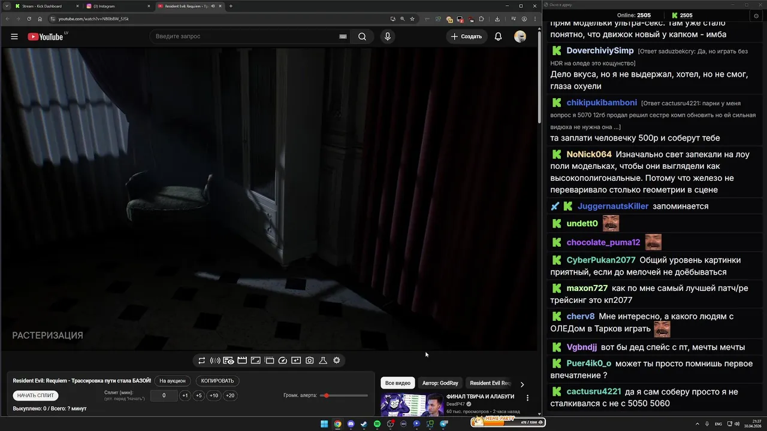Open chat settings gear in the chat window
Screen dimensions: 767x431
click(x=755, y=15)
